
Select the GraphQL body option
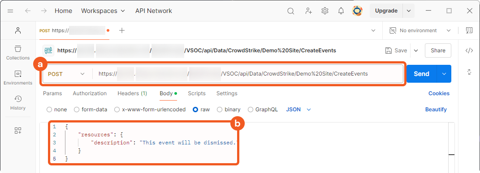263,110
